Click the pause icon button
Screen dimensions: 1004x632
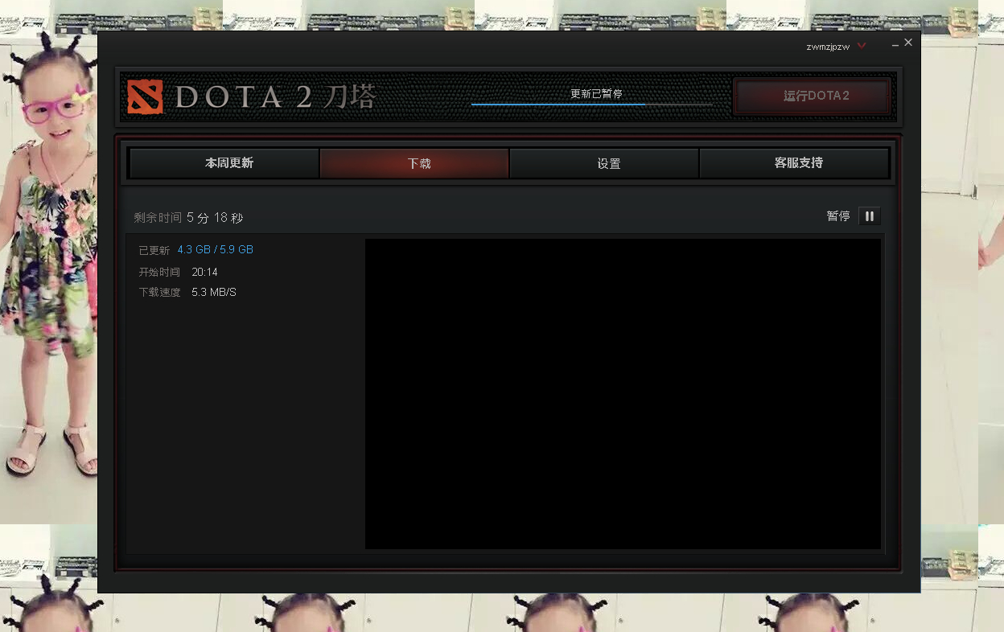tap(870, 216)
